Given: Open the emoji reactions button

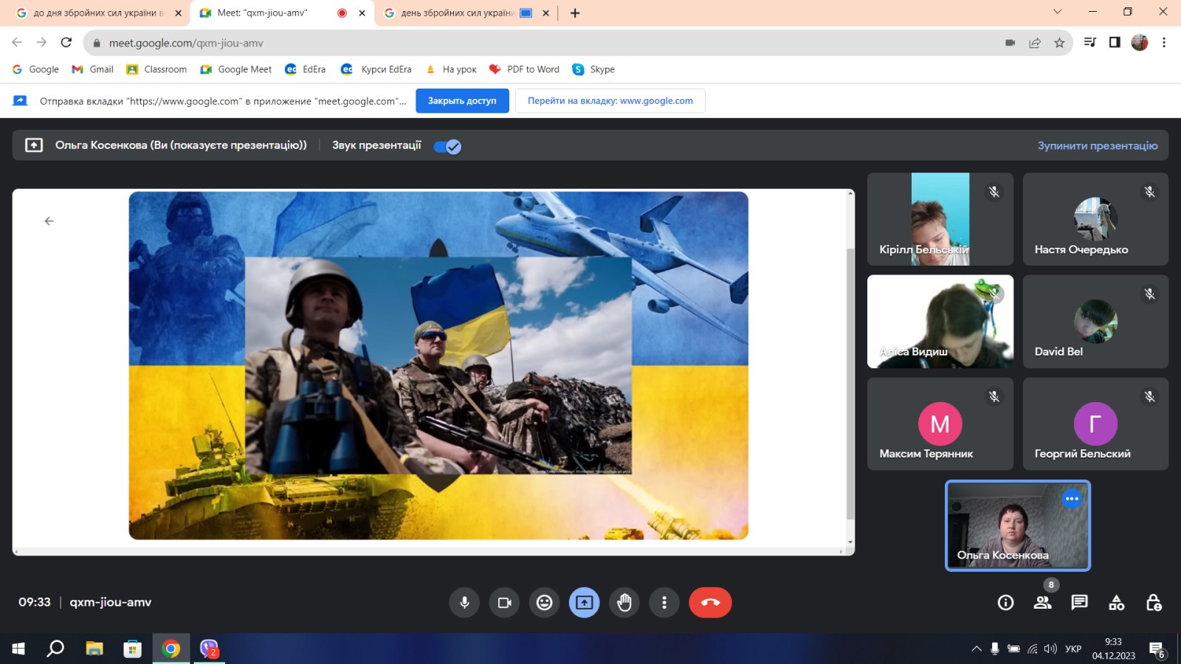Looking at the screenshot, I should pos(544,603).
